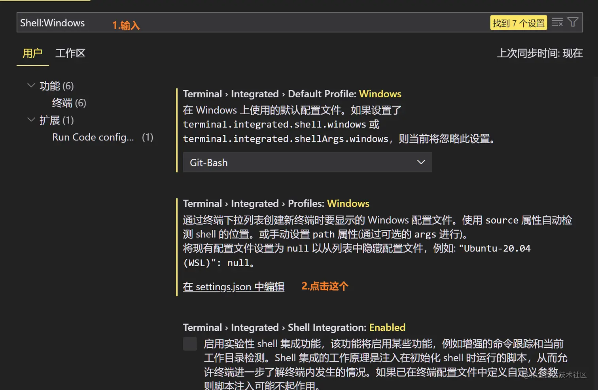The width and height of the screenshot is (598, 390).
Task: Focus the settings search box containing Shell:Windows
Action: [x=299, y=23]
